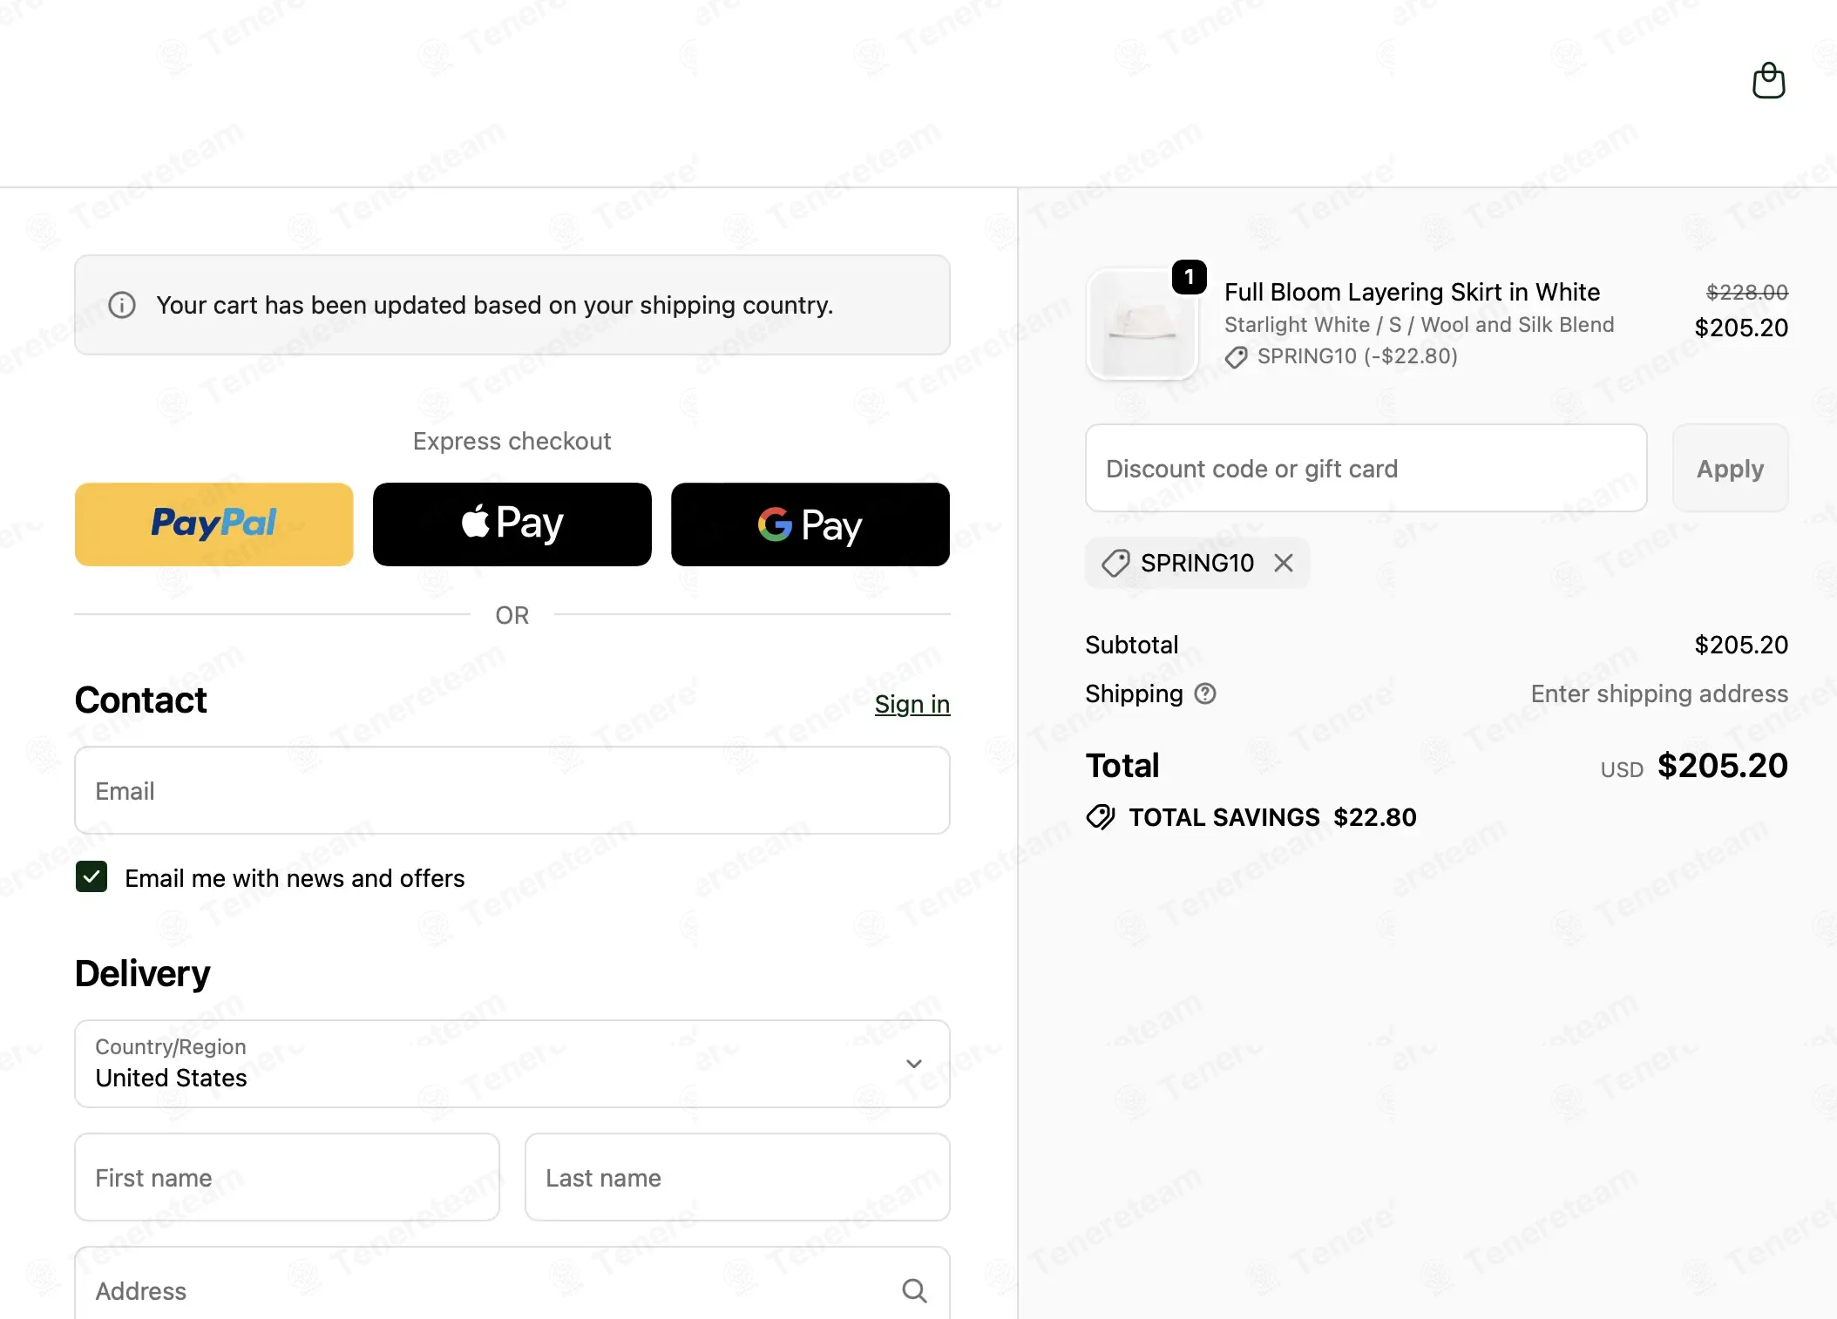Screen dimensions: 1837x1319
Task: Pay with PayPal express checkout
Action: [214, 524]
